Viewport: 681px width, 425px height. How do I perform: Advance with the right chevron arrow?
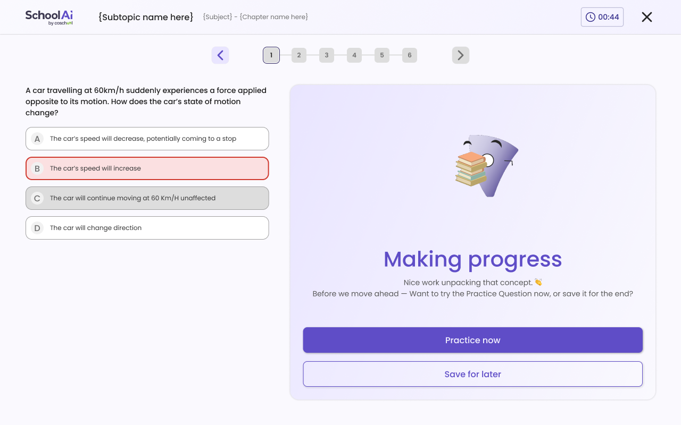click(x=461, y=55)
